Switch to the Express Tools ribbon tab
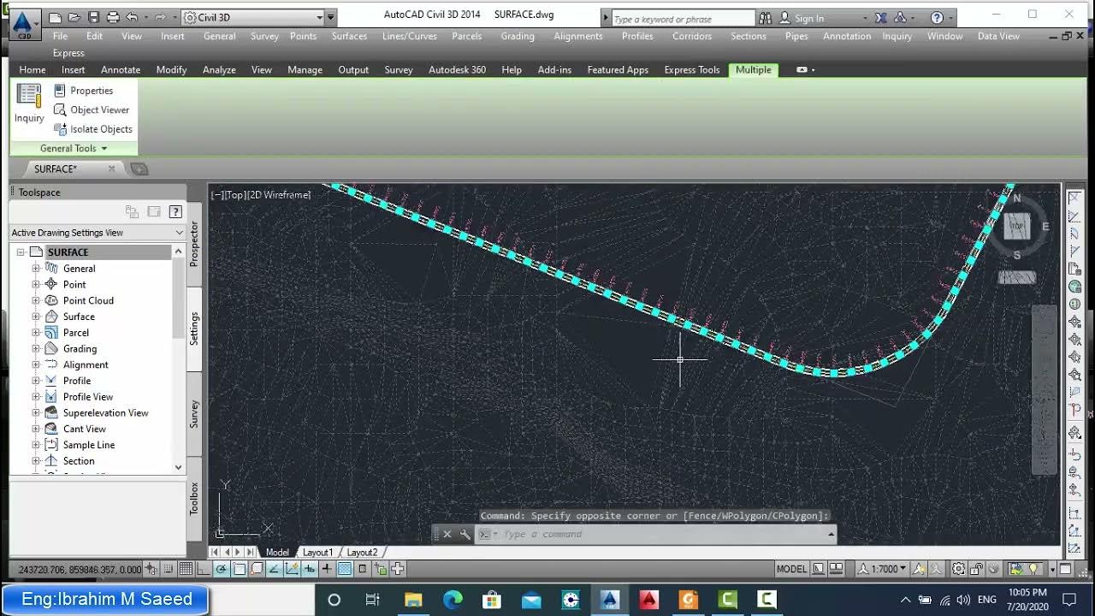1095x616 pixels. pos(692,70)
